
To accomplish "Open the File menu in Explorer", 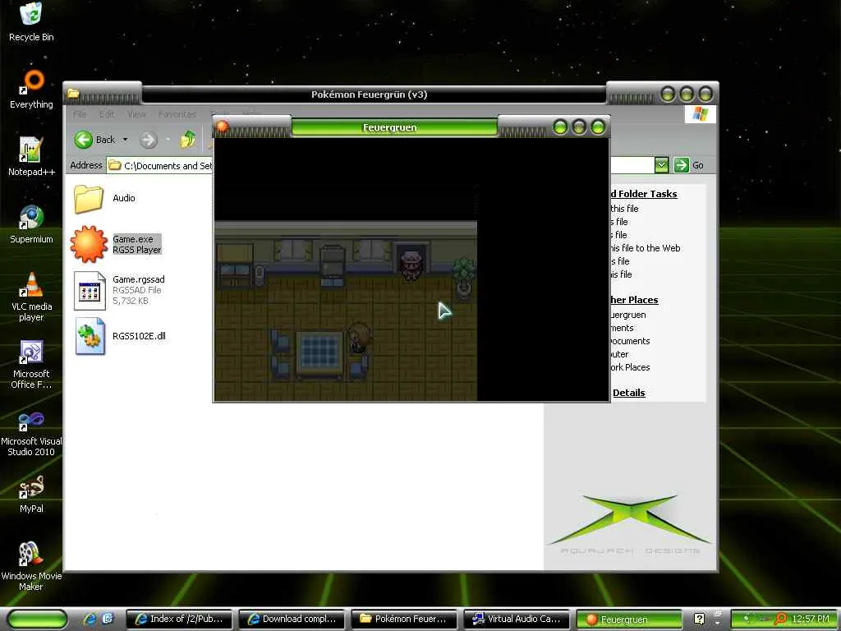I will tap(80, 114).
